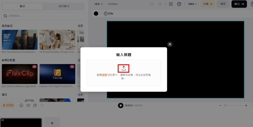The image size is (253, 127).
Task: Open 全部 for 最受歡迎 section
Action: tap(80, 26)
